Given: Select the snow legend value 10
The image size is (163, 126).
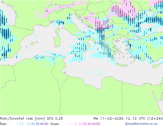Looking at the screenshot, I should point(80,124).
